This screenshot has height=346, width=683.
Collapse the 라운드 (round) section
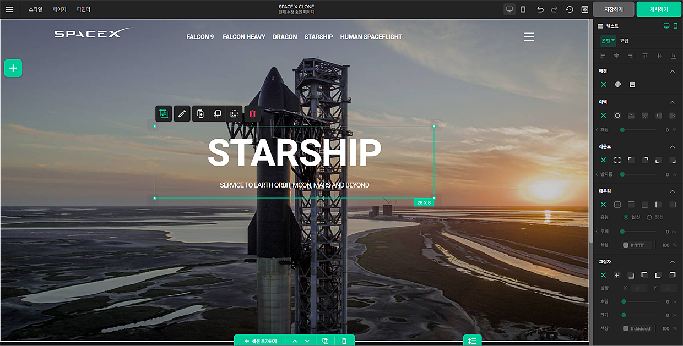click(672, 147)
